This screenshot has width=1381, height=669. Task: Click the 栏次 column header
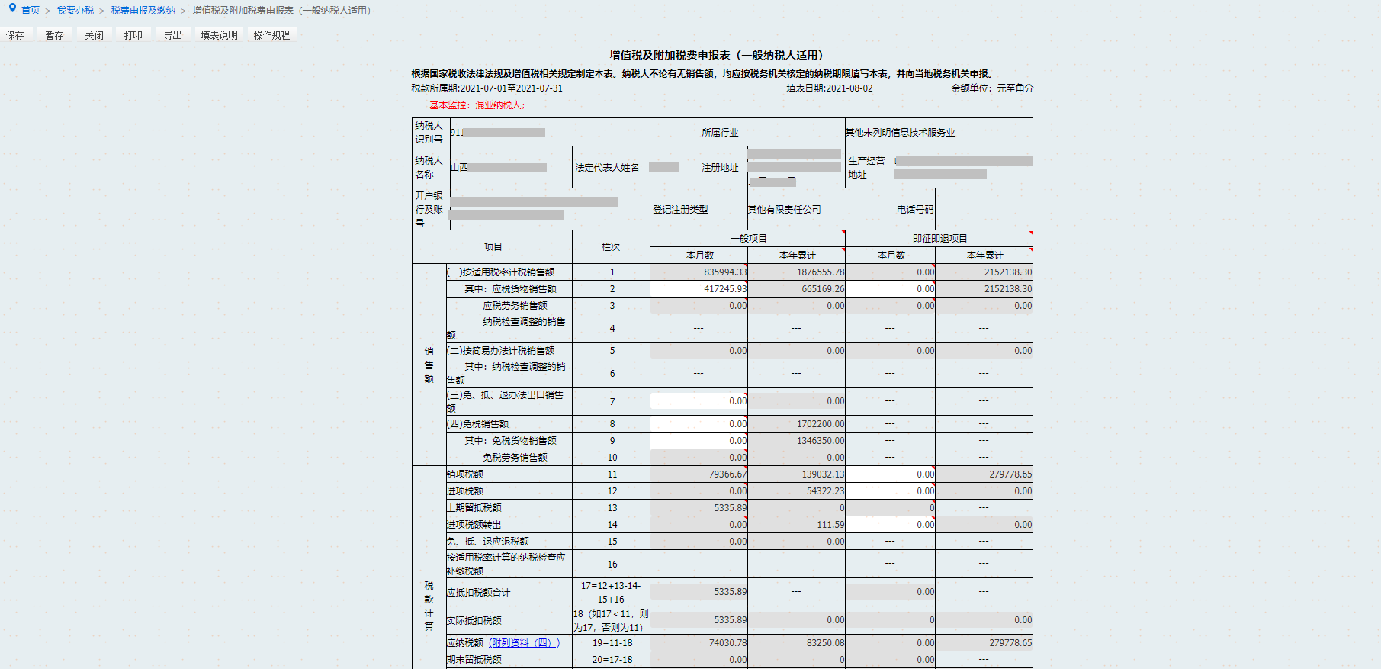pyautogui.click(x=611, y=247)
